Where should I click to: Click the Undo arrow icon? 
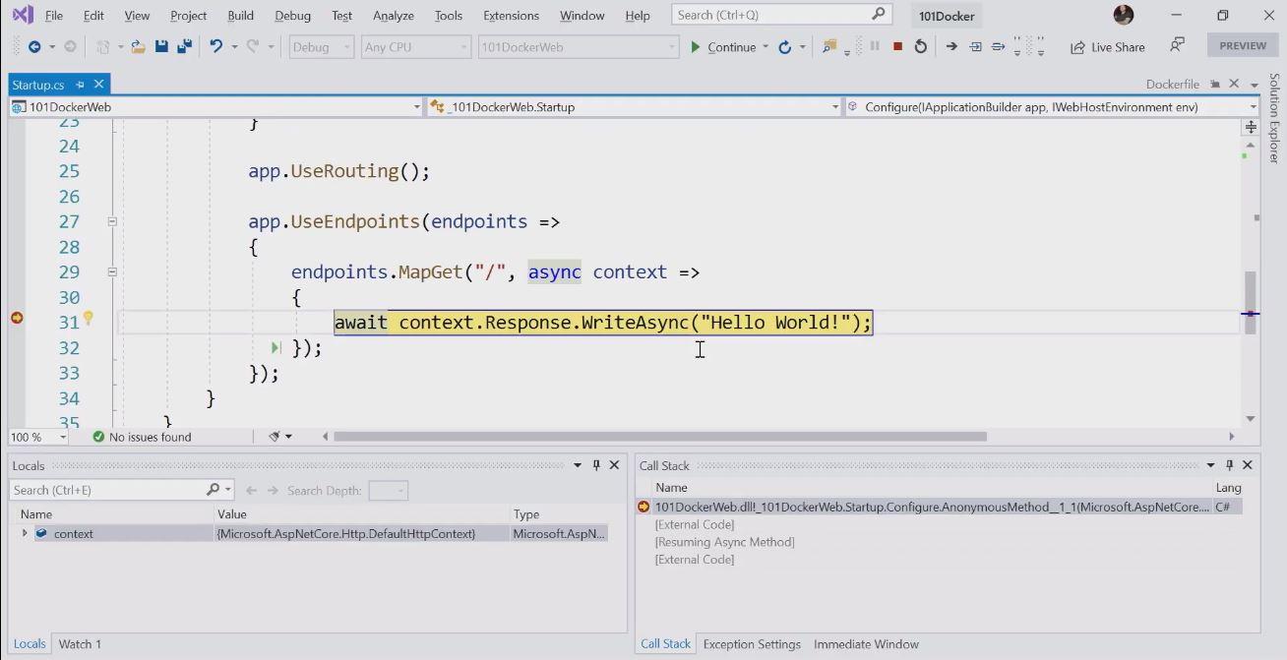tap(216, 46)
